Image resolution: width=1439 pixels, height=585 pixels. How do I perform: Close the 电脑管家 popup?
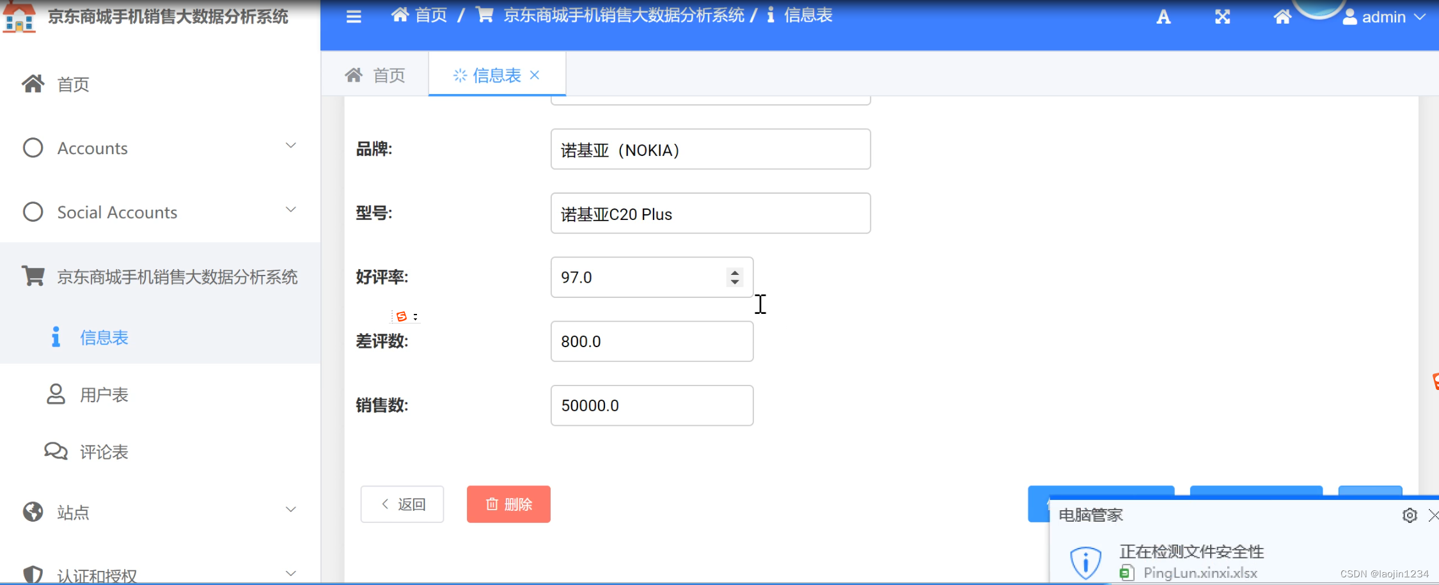[1433, 515]
